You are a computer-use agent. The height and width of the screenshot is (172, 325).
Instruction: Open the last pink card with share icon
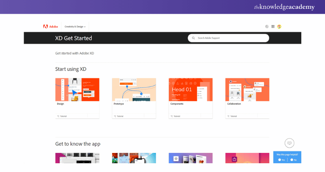coord(247,158)
